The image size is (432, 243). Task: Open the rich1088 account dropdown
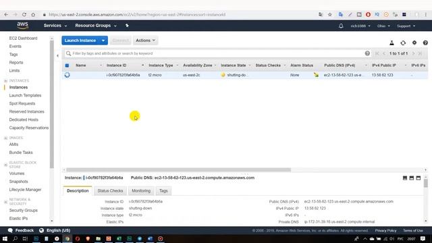tap(360, 26)
